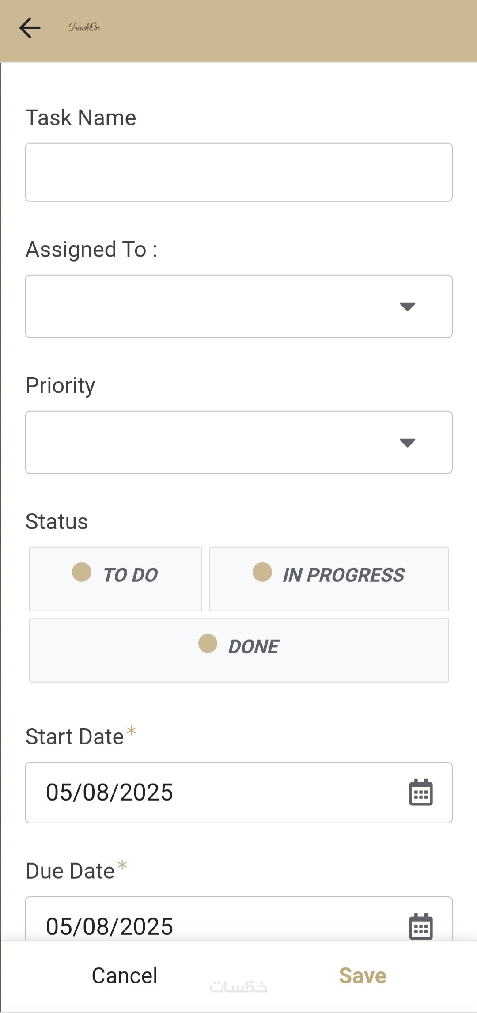
Task: Focus the Task Name input field
Action: [x=238, y=172]
